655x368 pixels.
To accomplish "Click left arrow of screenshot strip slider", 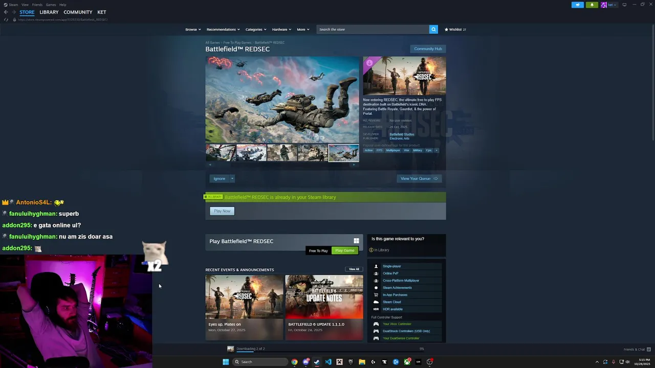I will pos(210,165).
